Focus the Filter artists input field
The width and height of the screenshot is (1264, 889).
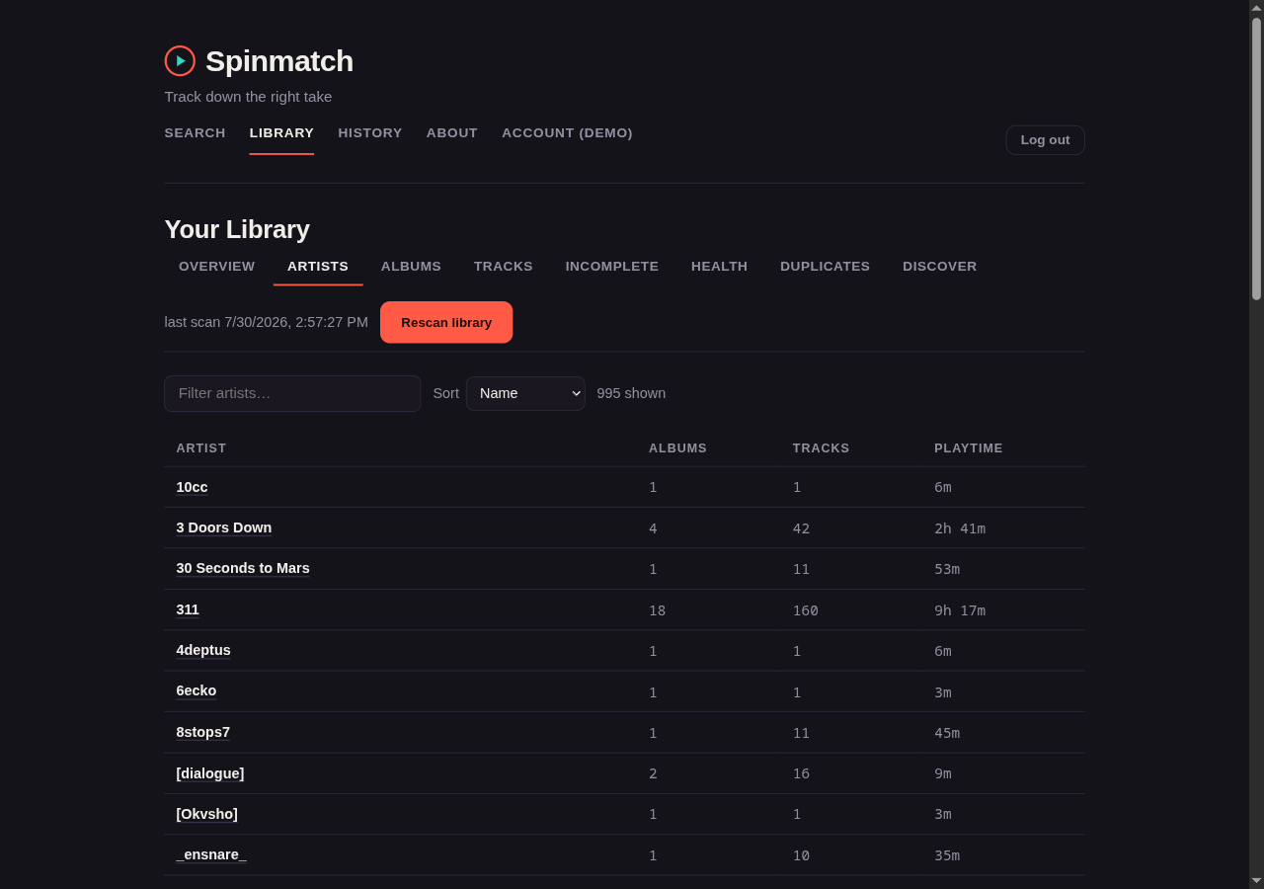click(x=292, y=393)
